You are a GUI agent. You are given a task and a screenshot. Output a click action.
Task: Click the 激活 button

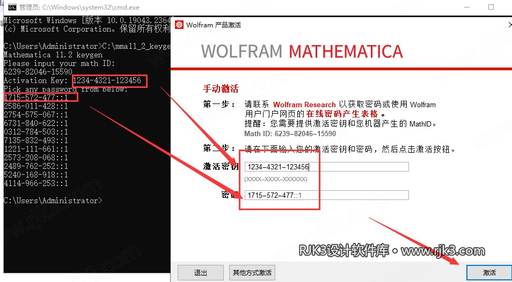click(x=489, y=272)
